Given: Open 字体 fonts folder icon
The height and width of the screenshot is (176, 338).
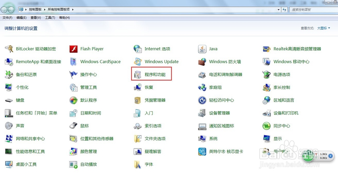Looking at the screenshot, I should coord(138,165).
